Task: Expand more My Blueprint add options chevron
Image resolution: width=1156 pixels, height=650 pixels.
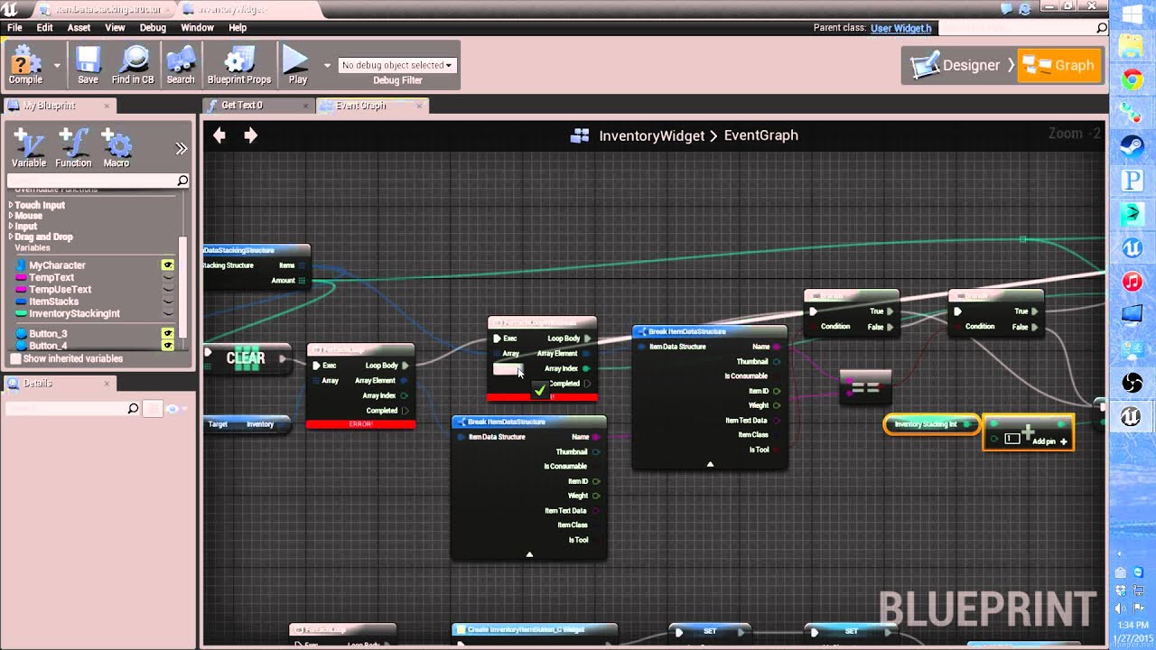Action: tap(182, 148)
